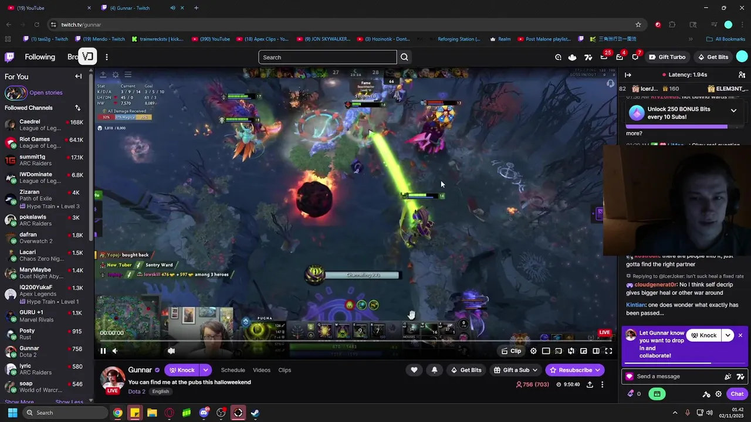
Task: Open dropdown beside the popup Knock button
Action: [728, 335]
